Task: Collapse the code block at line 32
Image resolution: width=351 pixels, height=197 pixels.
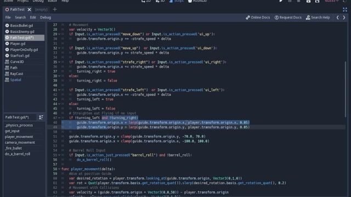Action: click(59, 48)
